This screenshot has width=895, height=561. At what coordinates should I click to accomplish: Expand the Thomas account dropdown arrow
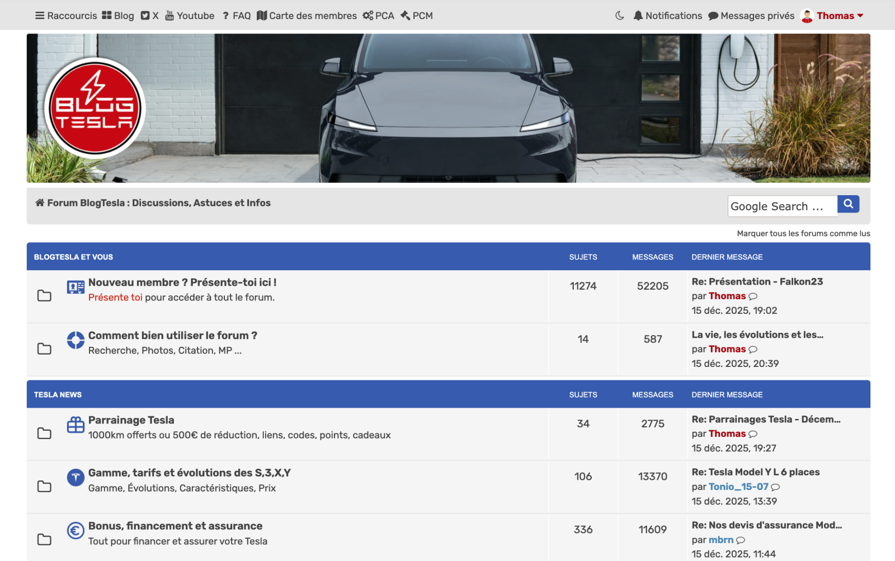(860, 16)
